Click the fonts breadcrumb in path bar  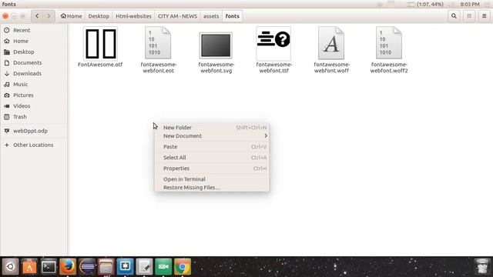pos(233,16)
